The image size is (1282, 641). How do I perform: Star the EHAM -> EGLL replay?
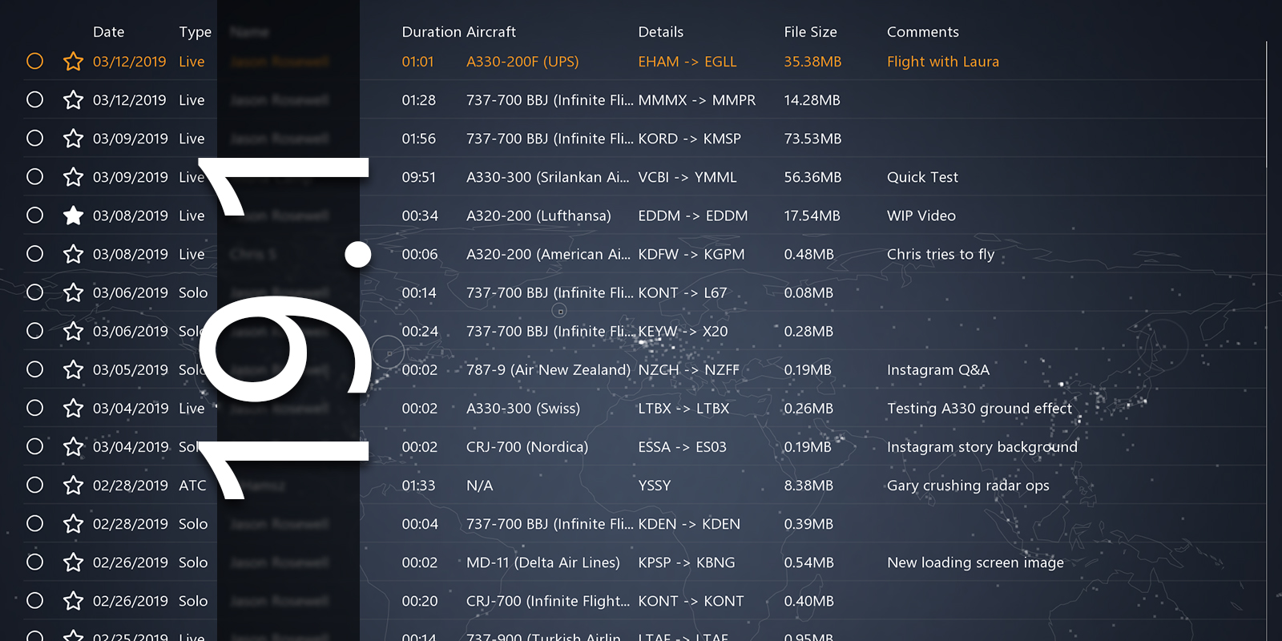[73, 62]
